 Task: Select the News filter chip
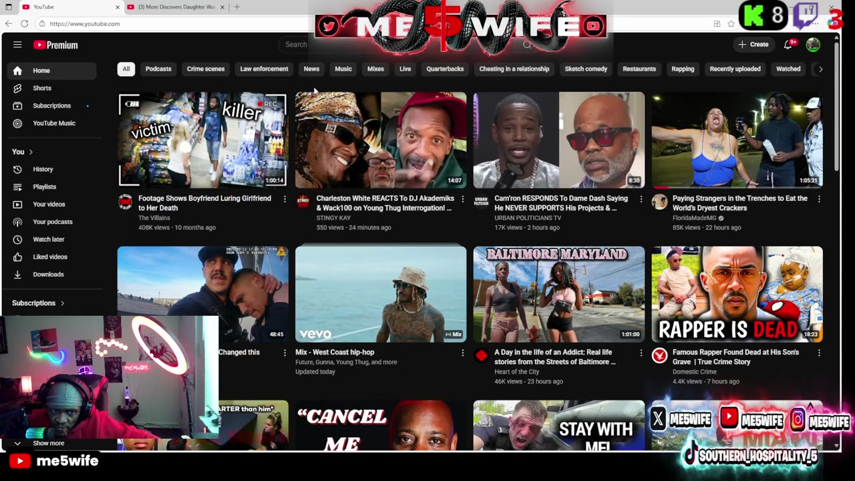click(311, 69)
